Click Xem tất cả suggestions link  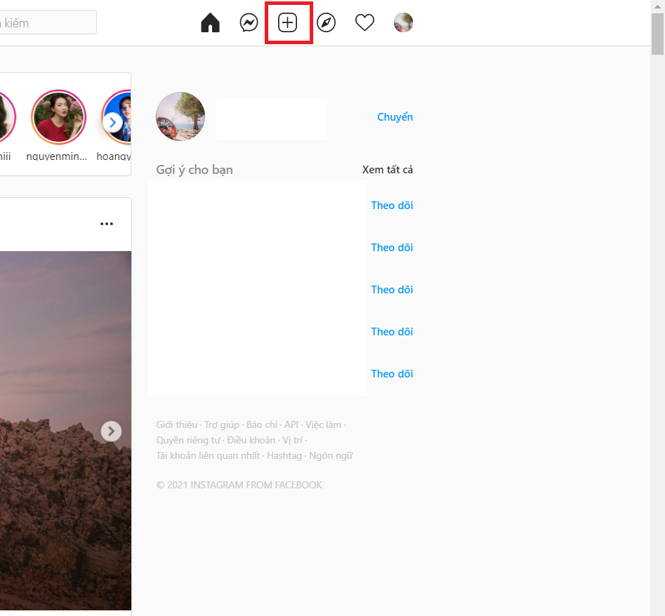point(387,170)
